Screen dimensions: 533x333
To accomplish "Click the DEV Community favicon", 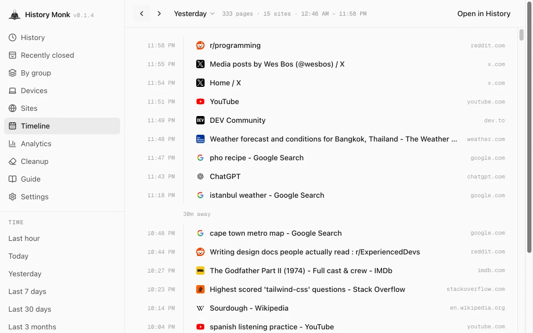I will tap(200, 120).
